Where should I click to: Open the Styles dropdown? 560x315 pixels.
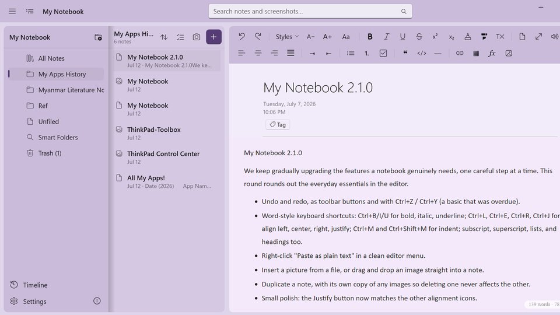click(287, 36)
